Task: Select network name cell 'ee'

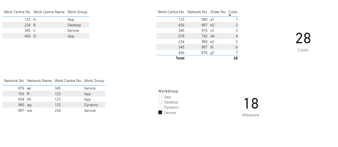Action: 29,88
